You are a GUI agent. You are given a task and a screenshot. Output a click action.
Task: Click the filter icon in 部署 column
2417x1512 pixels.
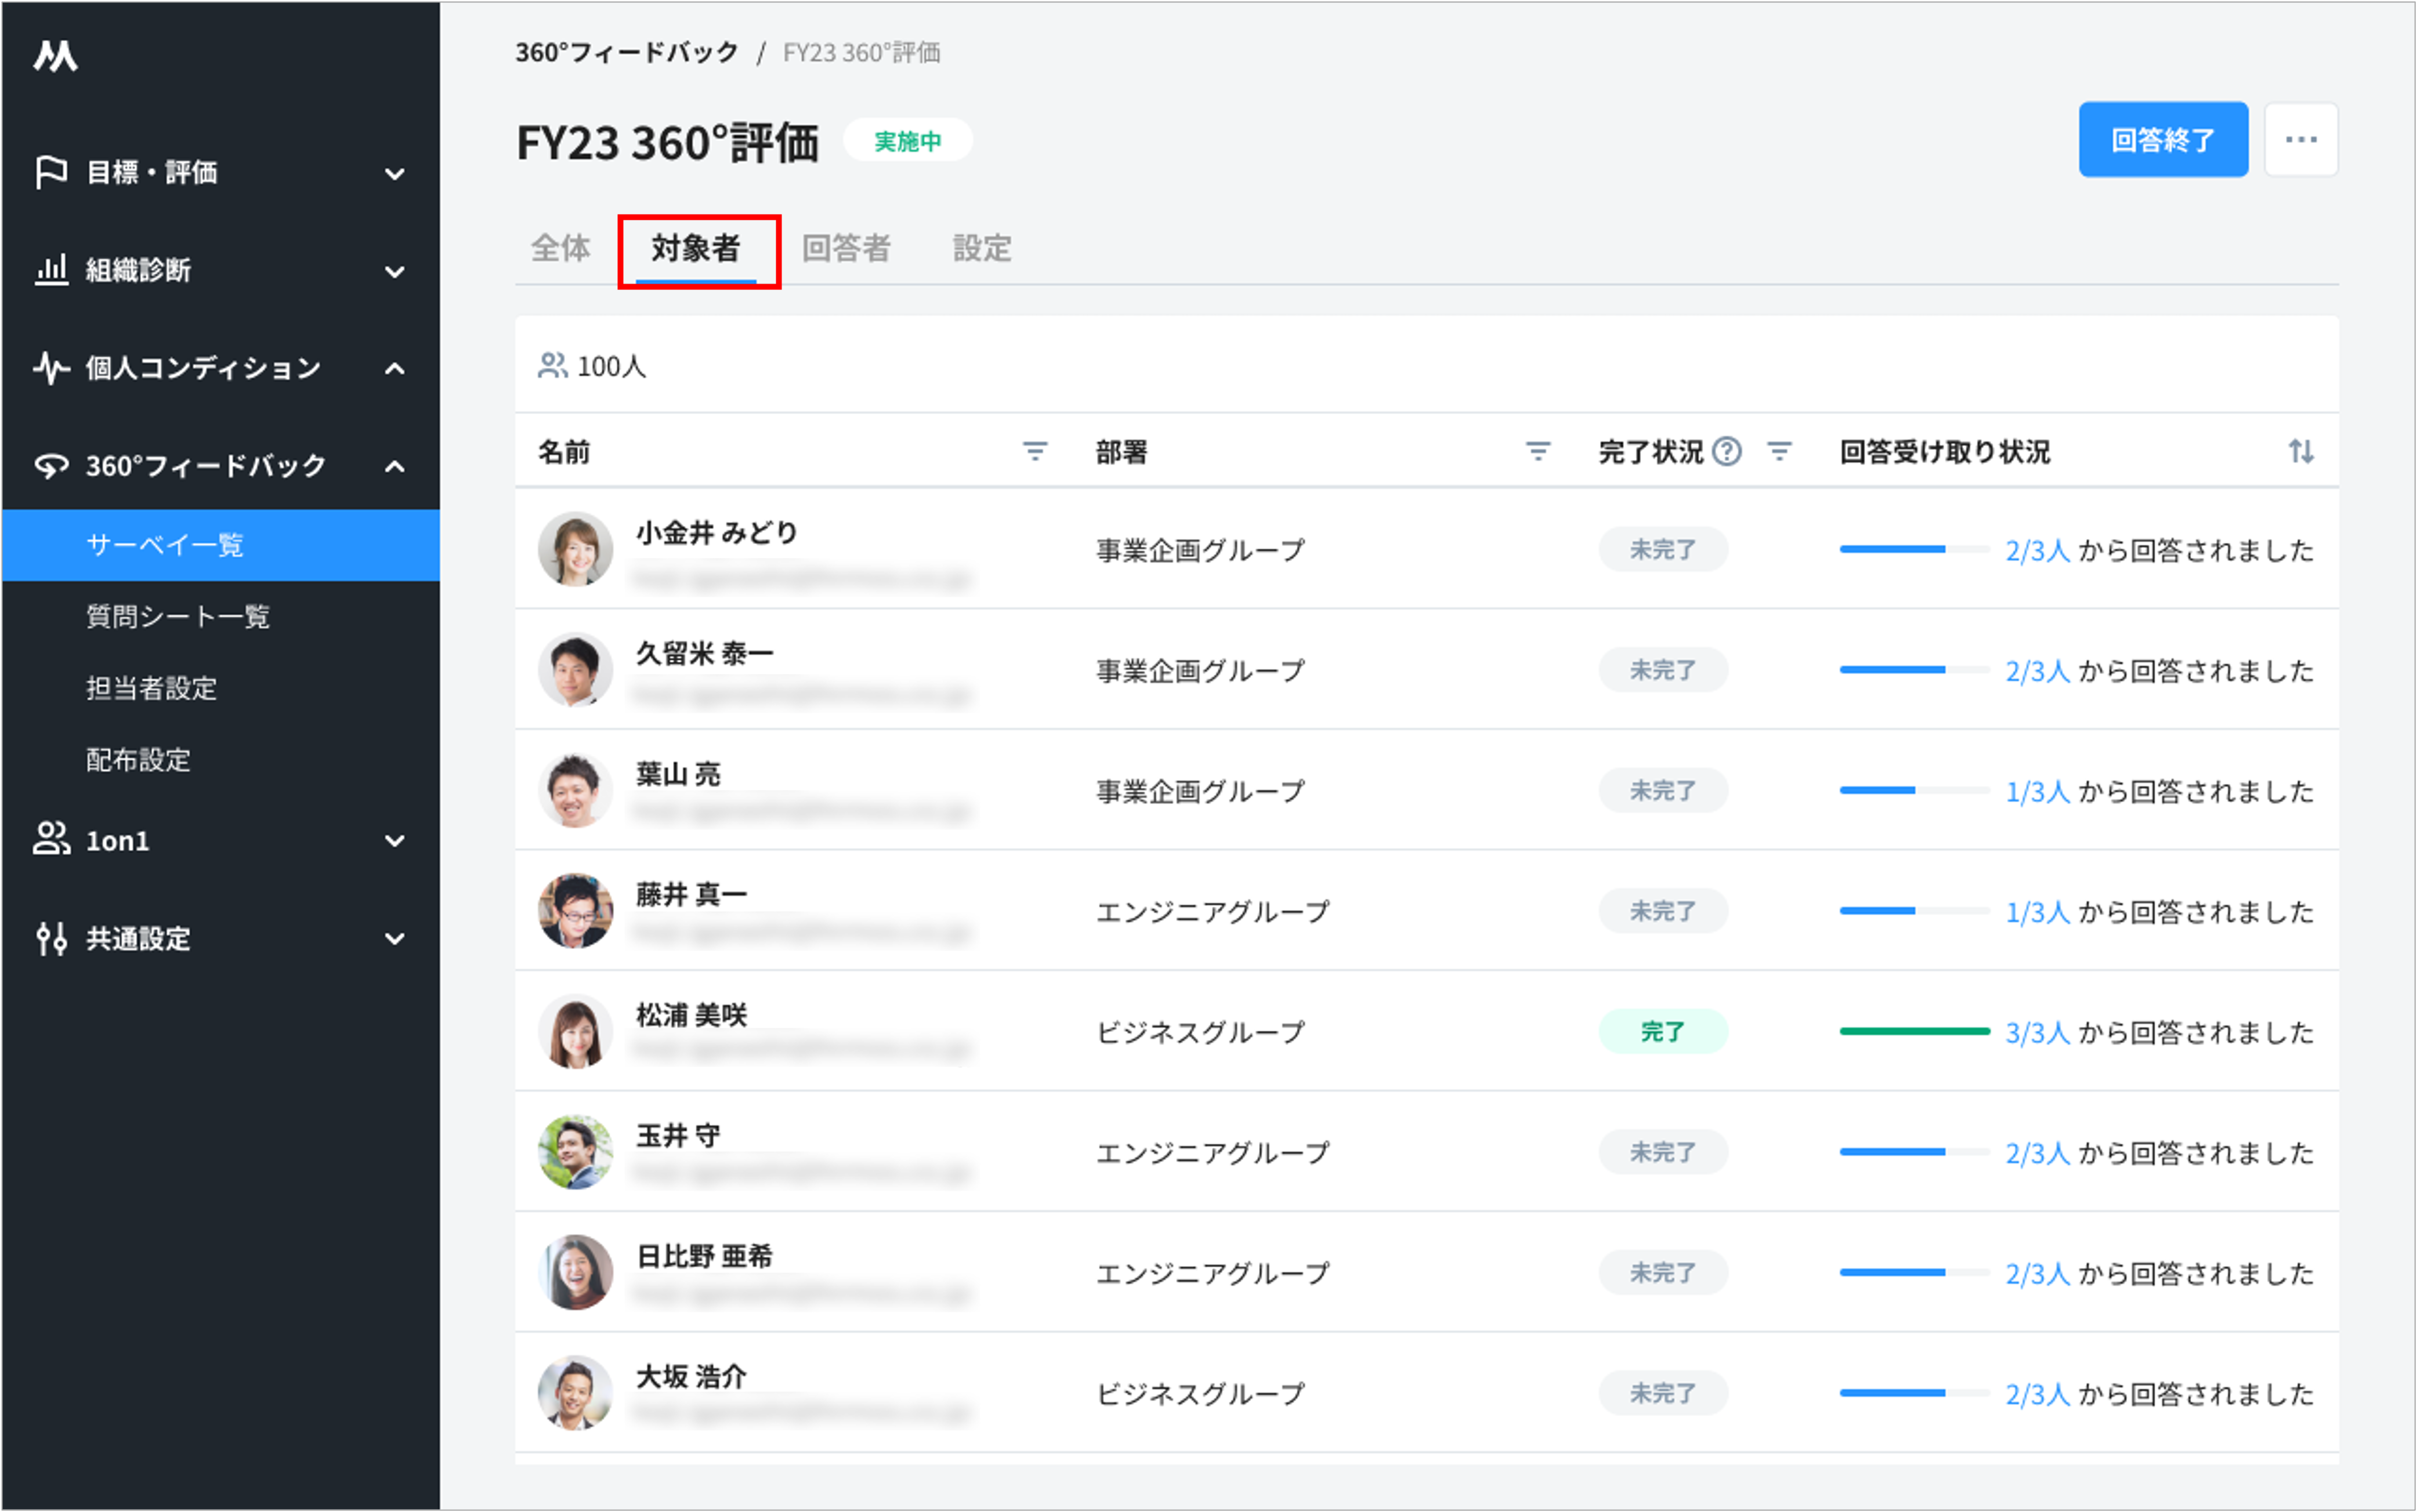[1537, 451]
